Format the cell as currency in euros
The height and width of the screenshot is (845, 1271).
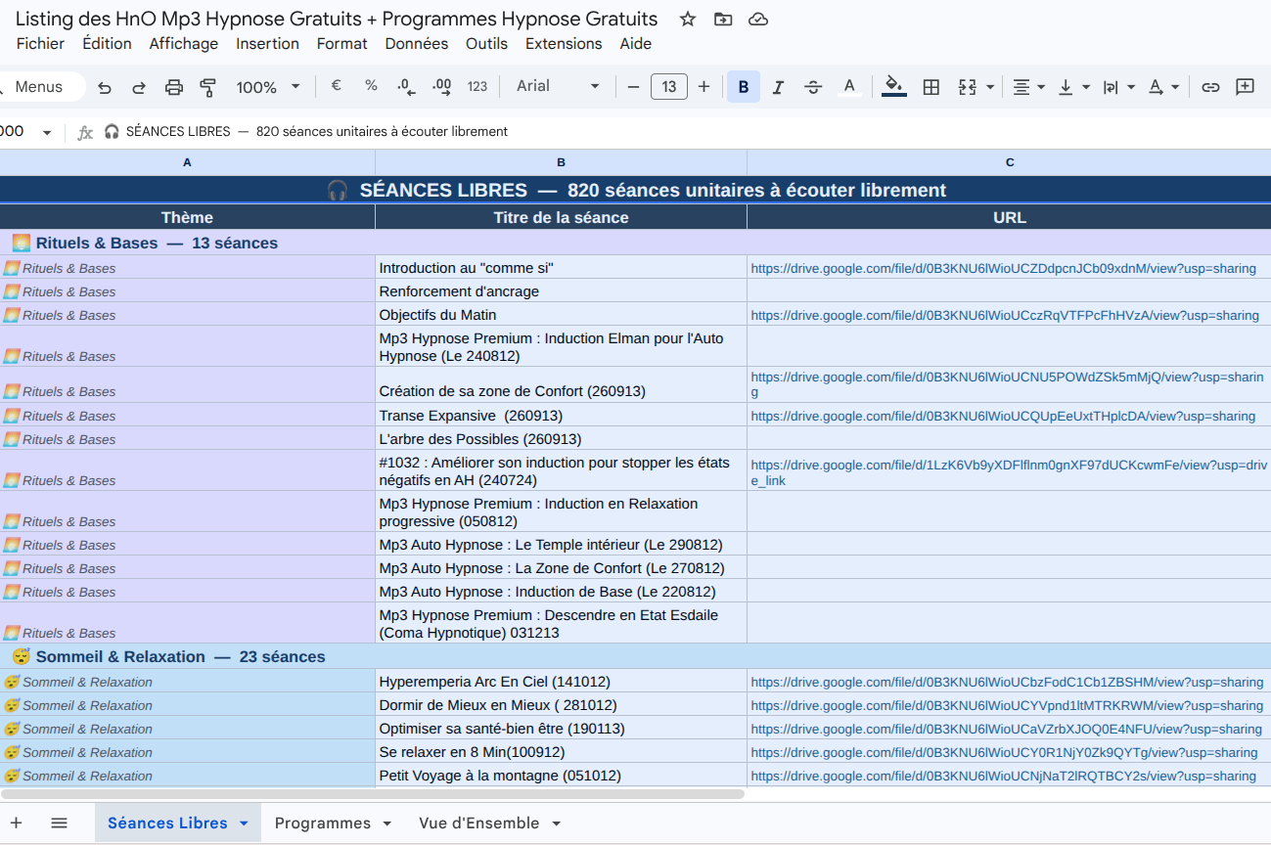point(336,86)
